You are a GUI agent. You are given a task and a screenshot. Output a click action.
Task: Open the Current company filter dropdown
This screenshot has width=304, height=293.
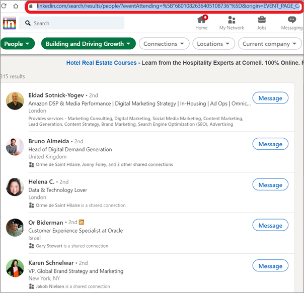(270, 44)
